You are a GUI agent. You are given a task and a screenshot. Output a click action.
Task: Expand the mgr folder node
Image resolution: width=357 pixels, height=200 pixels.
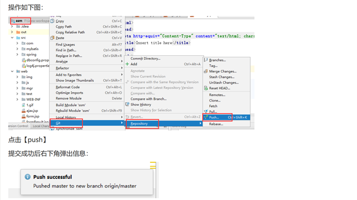(x=17, y=88)
